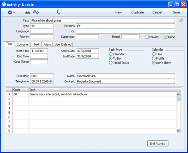Click the End Activity button
The height and width of the screenshot is (153, 188).
point(158,143)
